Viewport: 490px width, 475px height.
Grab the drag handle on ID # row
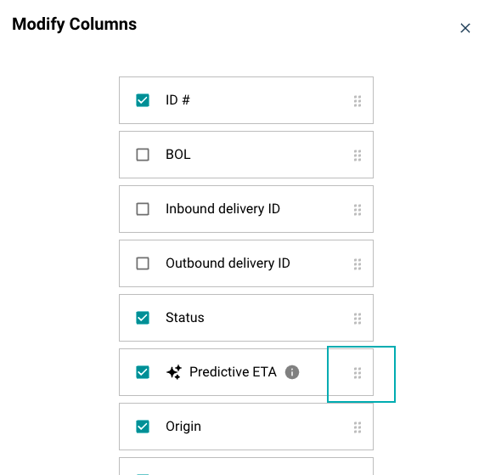(x=358, y=101)
